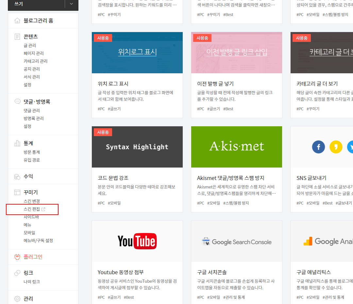Open 카테고리 관리

coord(36,61)
